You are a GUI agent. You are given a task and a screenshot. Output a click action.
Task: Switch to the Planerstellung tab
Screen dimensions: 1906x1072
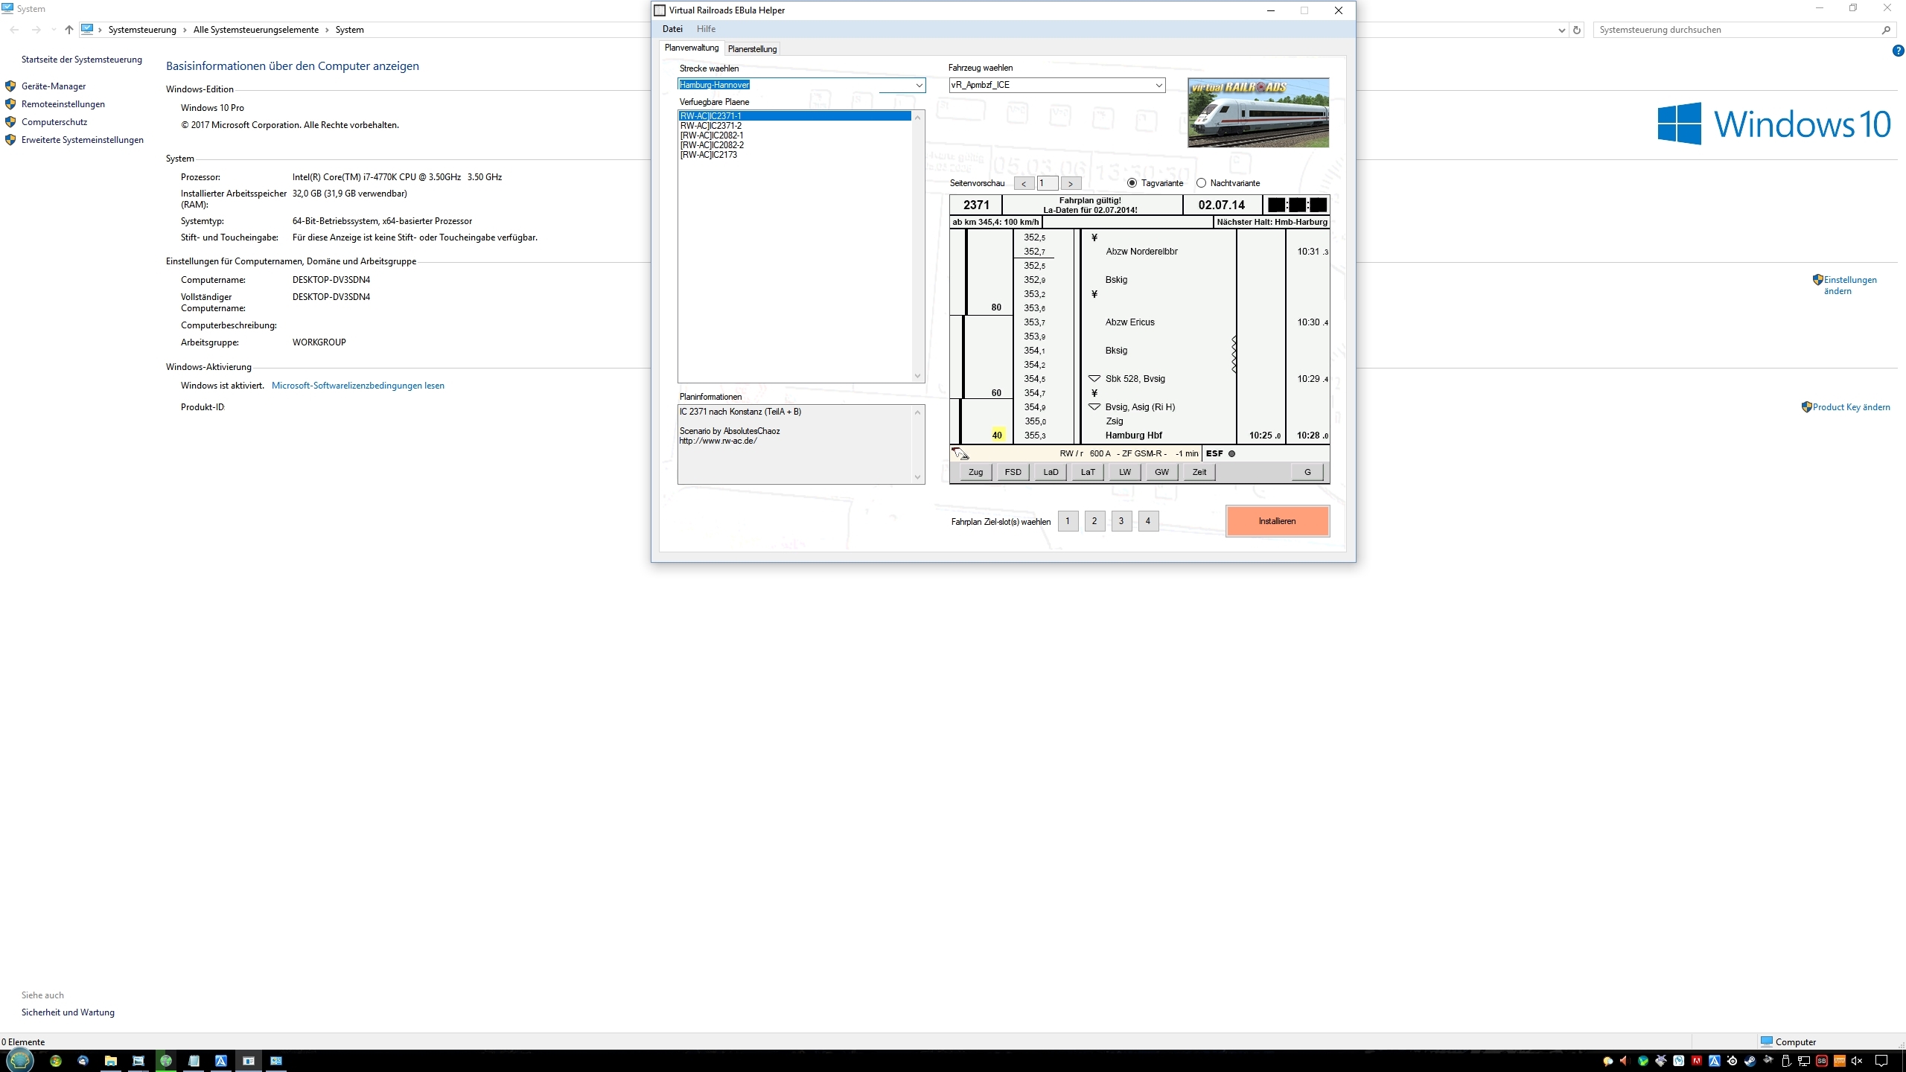pyautogui.click(x=752, y=49)
